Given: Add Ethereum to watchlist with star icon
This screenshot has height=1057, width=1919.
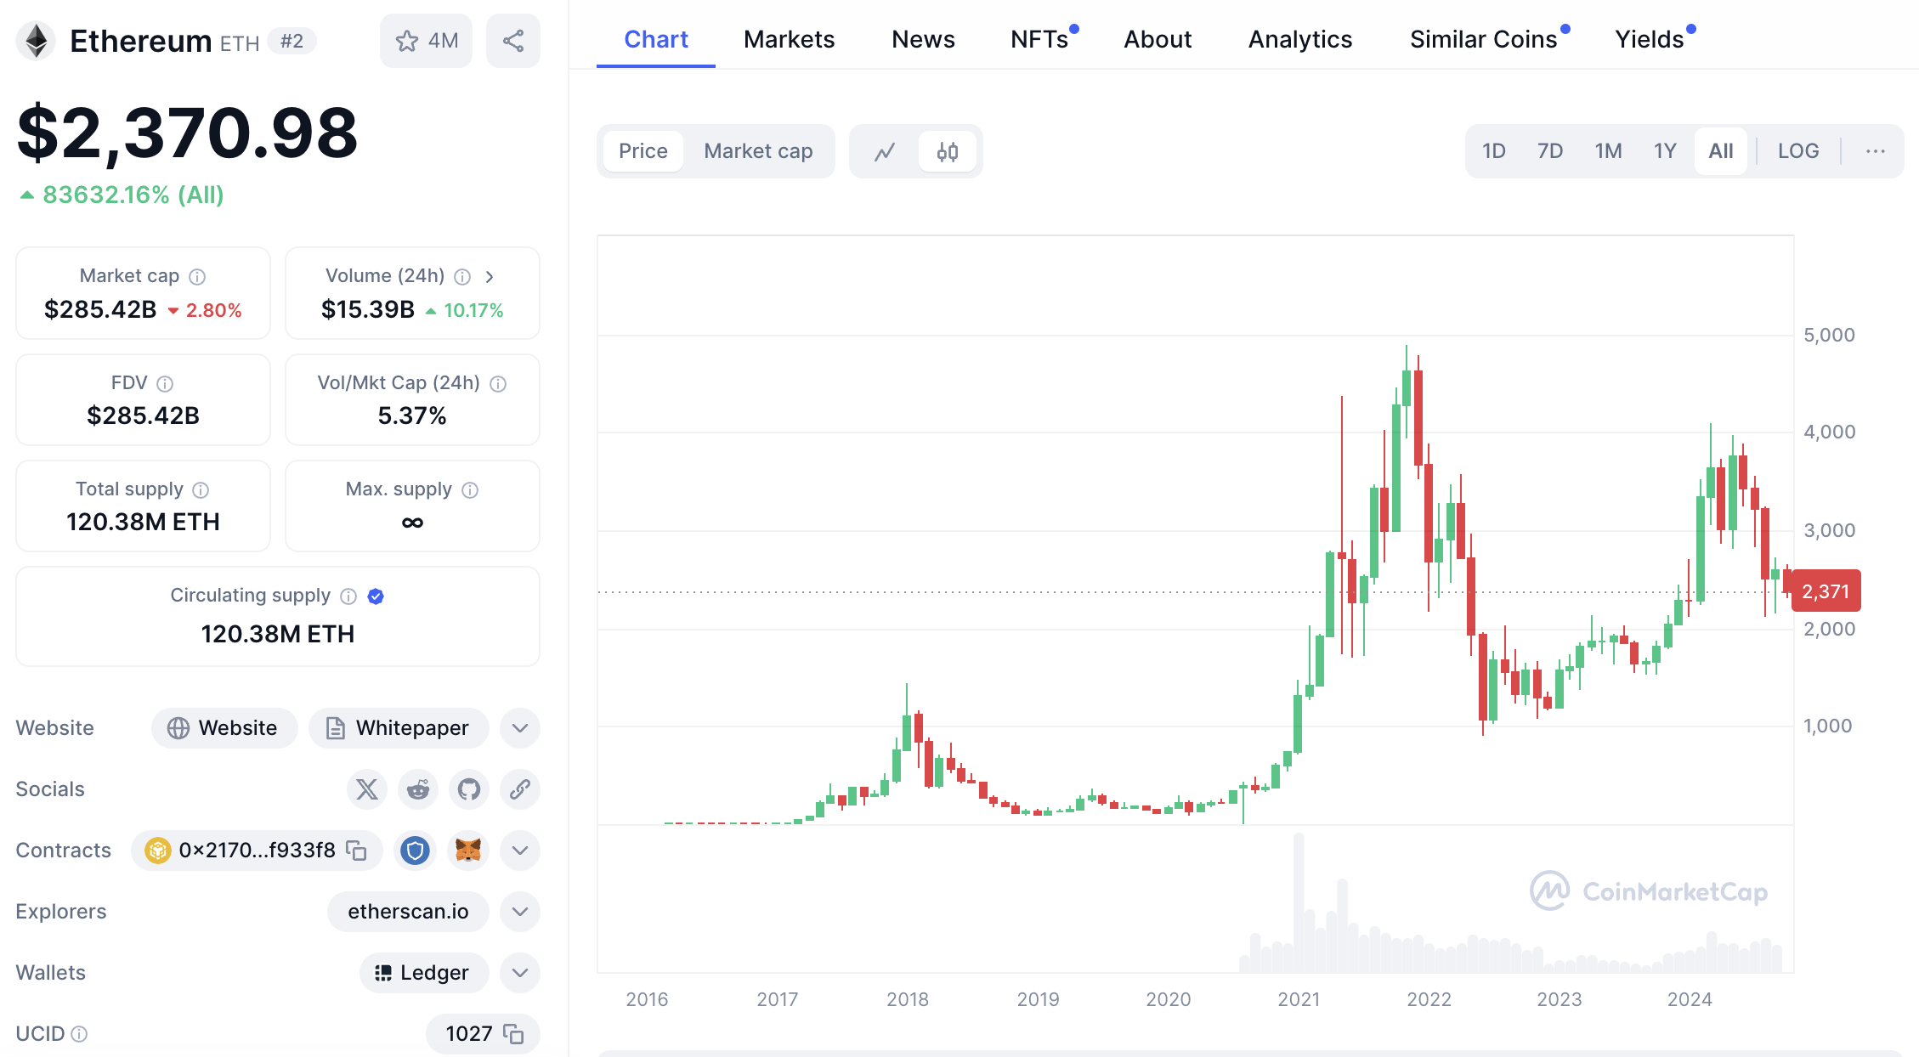Looking at the screenshot, I should tap(426, 41).
